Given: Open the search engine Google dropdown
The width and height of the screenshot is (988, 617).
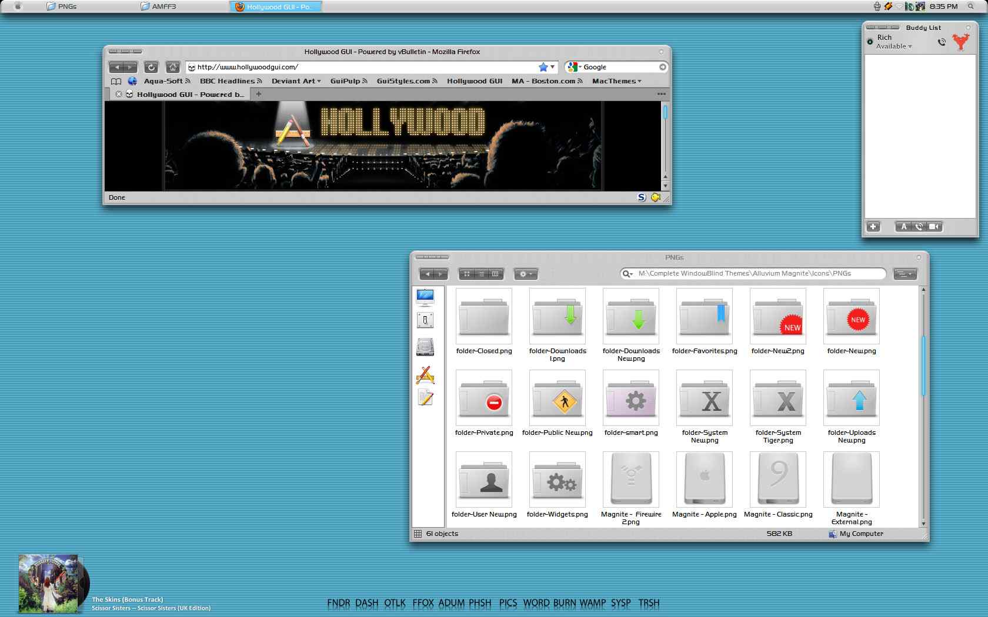Looking at the screenshot, I should tap(574, 67).
